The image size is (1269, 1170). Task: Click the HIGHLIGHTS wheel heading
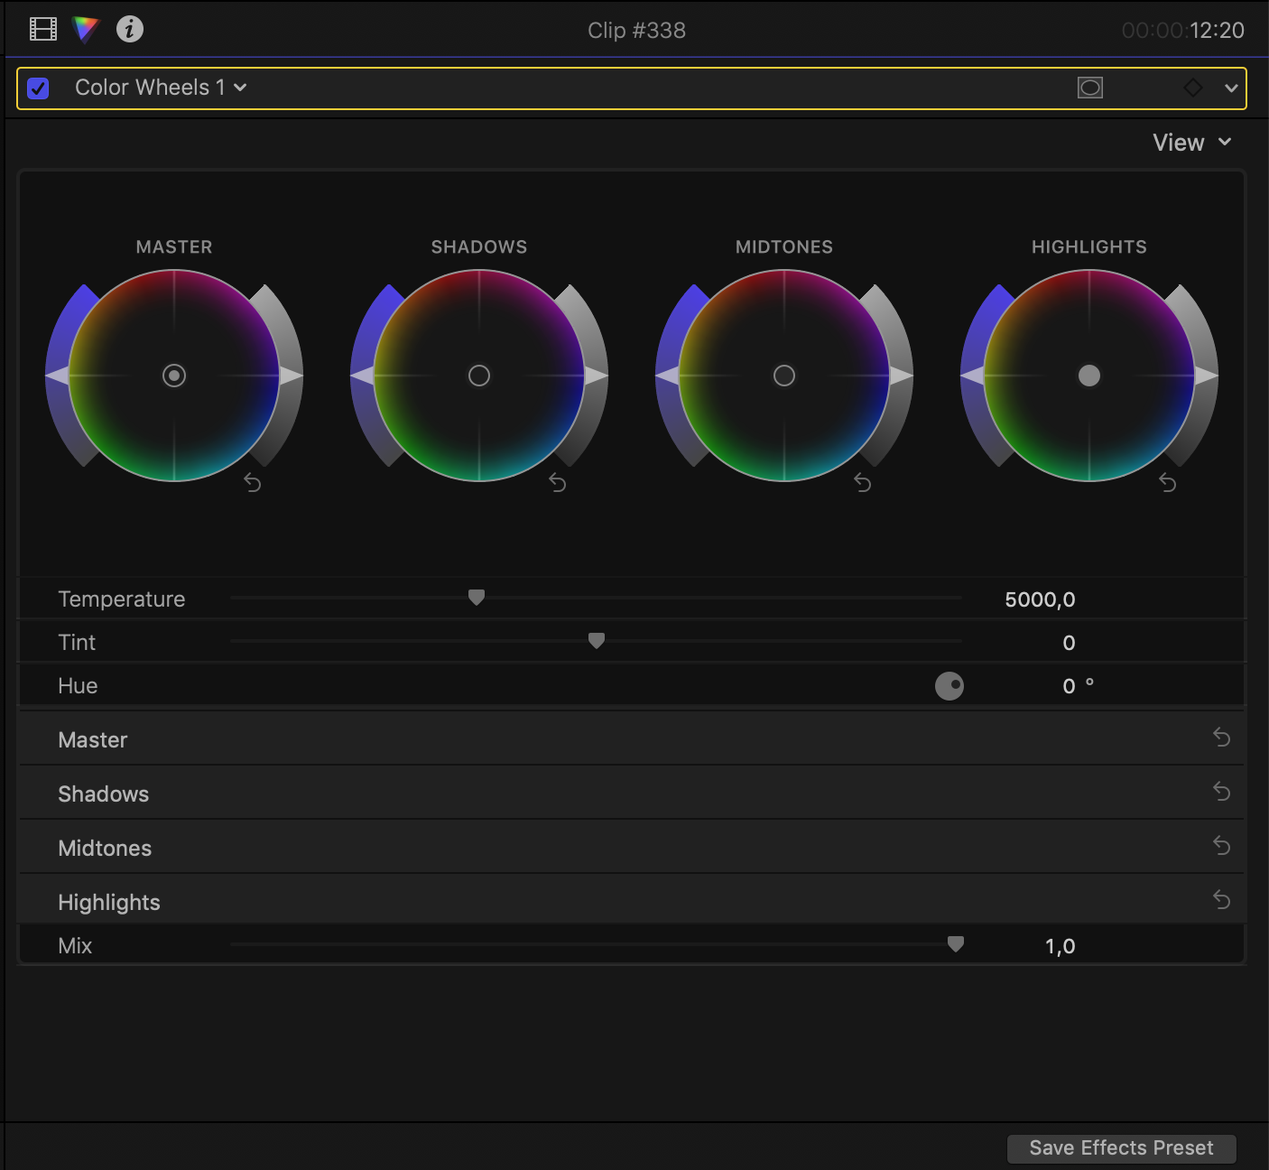pyautogui.click(x=1089, y=247)
